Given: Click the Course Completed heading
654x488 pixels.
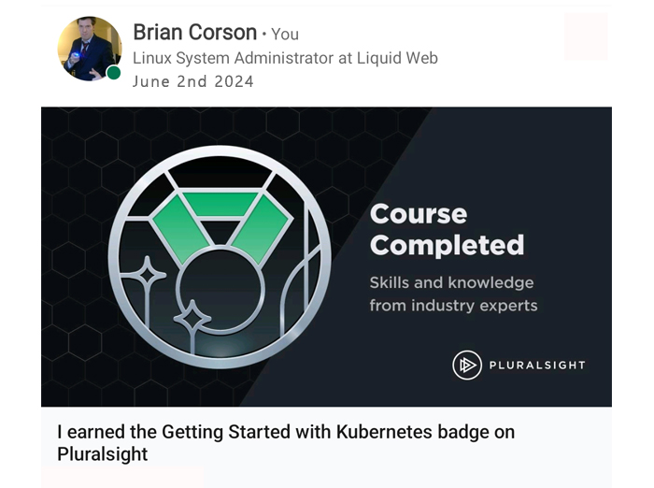Looking at the screenshot, I should (447, 229).
